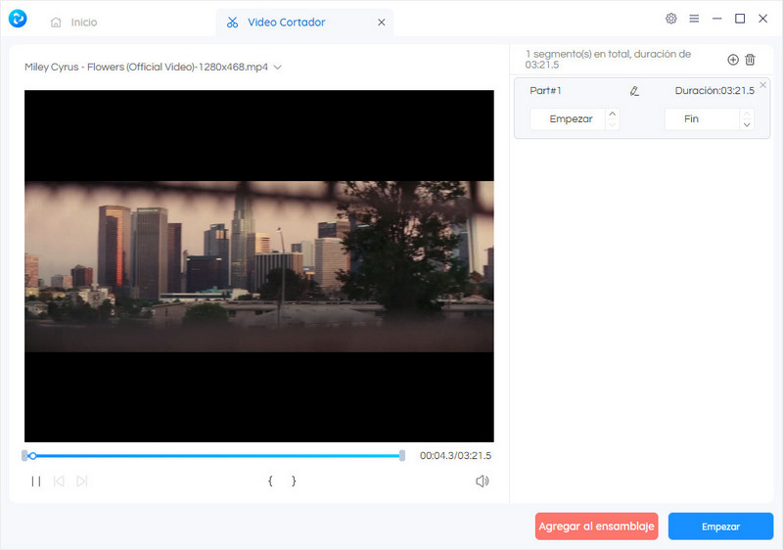
Task: Click the app logo icon
Action: pyautogui.click(x=18, y=19)
